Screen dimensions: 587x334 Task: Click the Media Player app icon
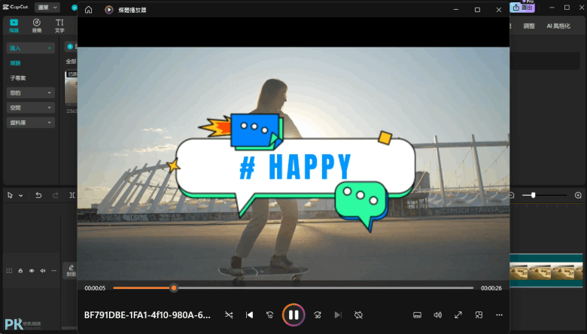coord(109,10)
